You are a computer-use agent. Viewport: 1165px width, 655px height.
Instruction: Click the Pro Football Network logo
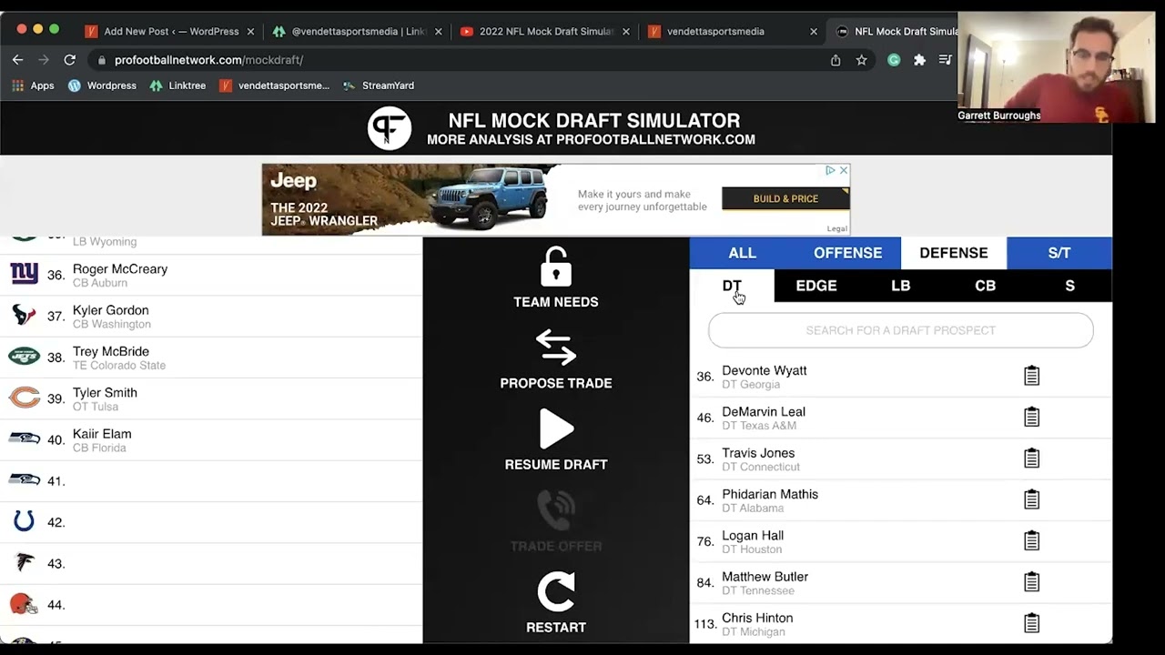[390, 128]
